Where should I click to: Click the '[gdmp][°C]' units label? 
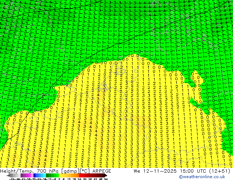point(75,171)
